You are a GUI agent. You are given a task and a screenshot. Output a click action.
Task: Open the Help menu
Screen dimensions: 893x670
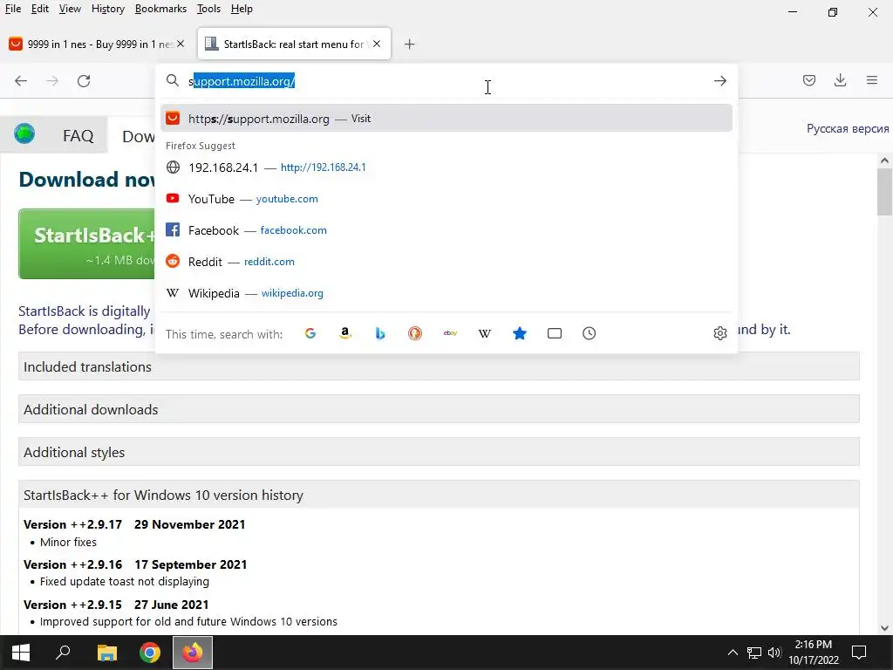tap(242, 9)
